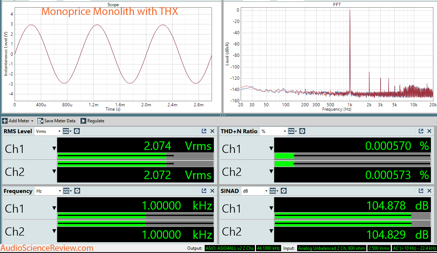Image resolution: width=437 pixels, height=253 pixels.
Task: Open THD+N Ratio meter settings gear
Action: click(302, 131)
